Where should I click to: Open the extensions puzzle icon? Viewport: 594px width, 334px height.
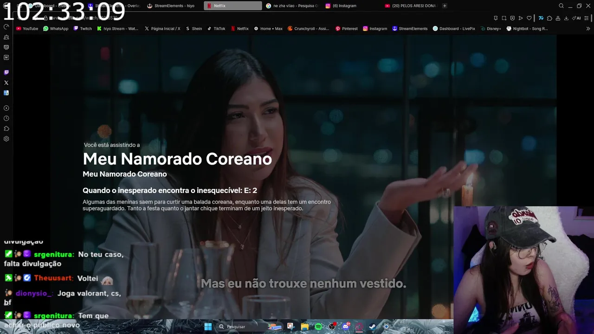[549, 18]
